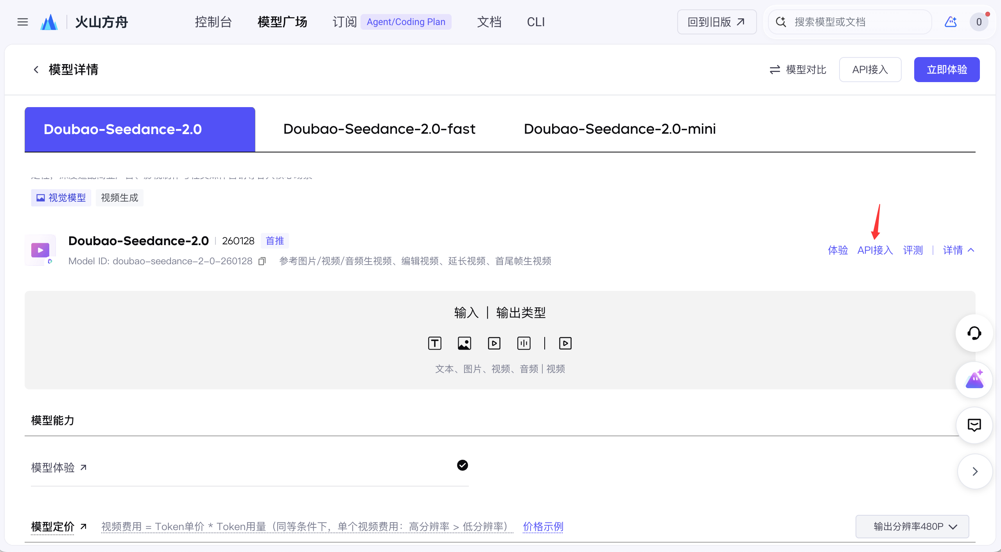The height and width of the screenshot is (552, 1001).
Task: Click the Doubao-Seedance-2.0 model thumbnail icon
Action: [40, 250]
